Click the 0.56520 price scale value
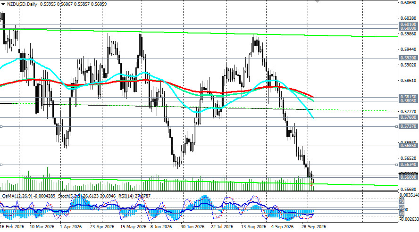This screenshot has height=232, width=419. point(408,158)
